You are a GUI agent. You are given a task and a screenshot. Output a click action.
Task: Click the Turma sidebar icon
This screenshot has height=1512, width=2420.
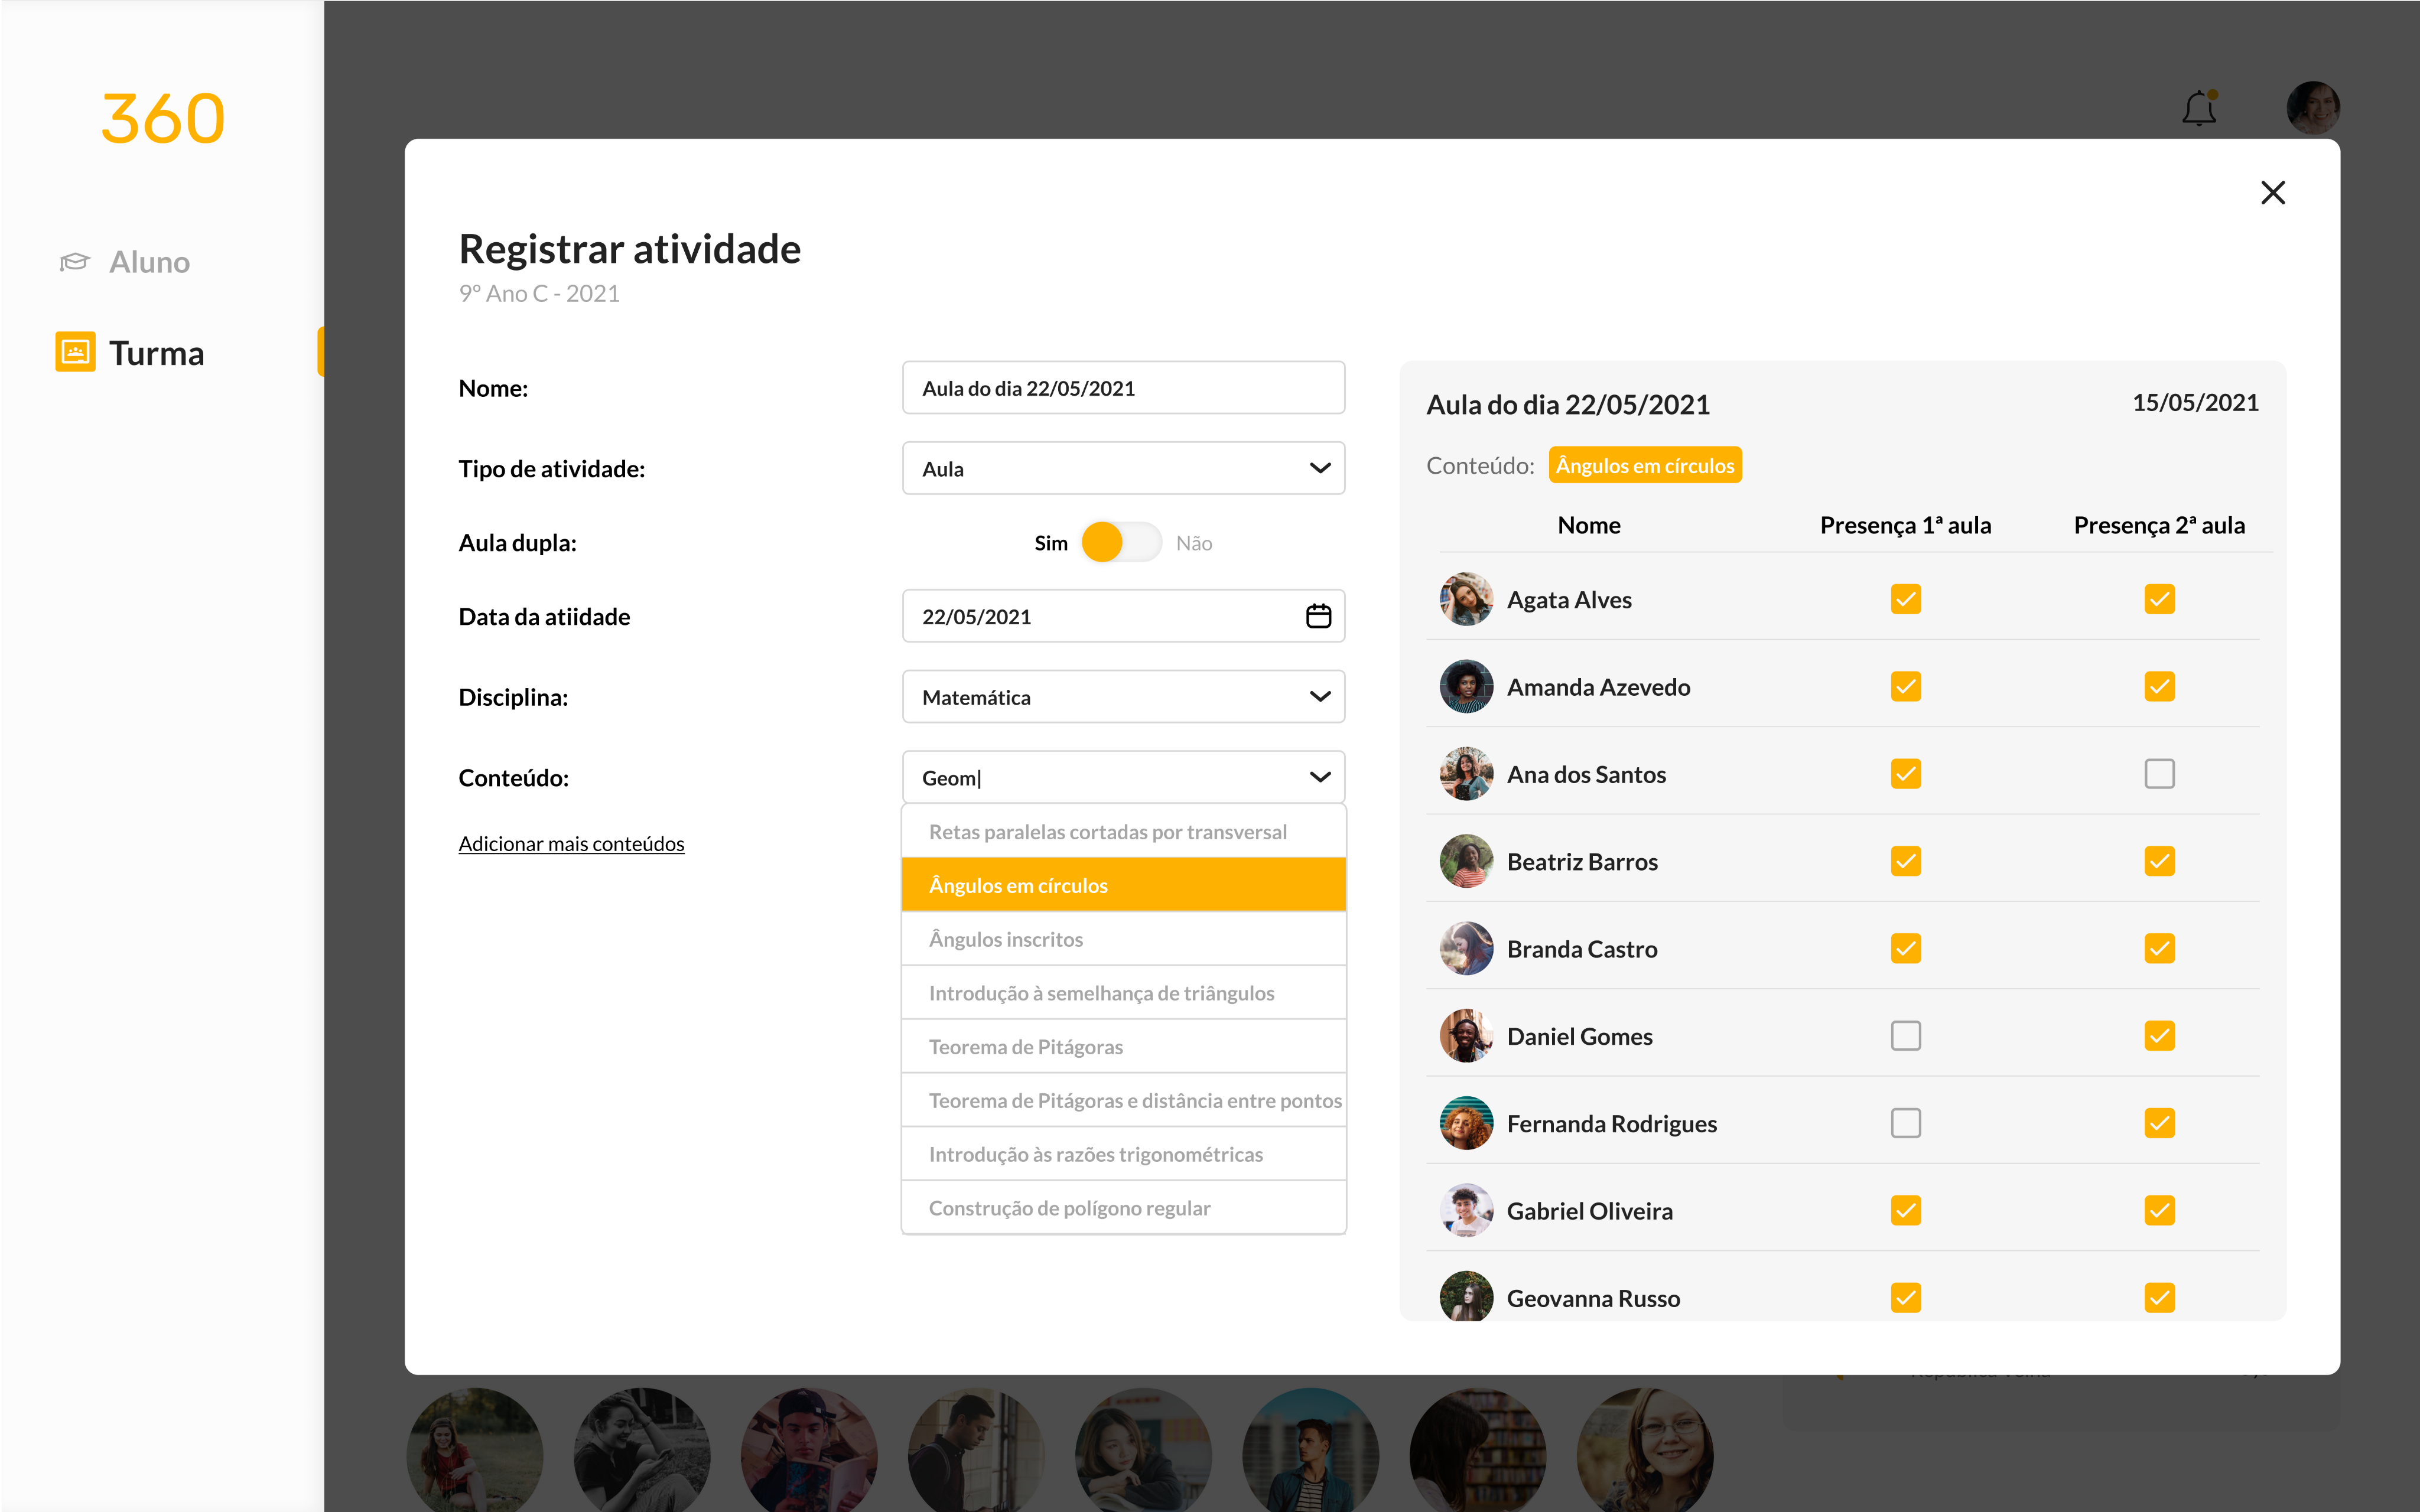(75, 352)
